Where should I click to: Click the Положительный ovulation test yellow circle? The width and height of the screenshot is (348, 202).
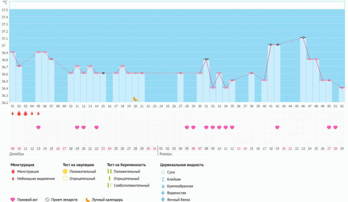pos(65,172)
